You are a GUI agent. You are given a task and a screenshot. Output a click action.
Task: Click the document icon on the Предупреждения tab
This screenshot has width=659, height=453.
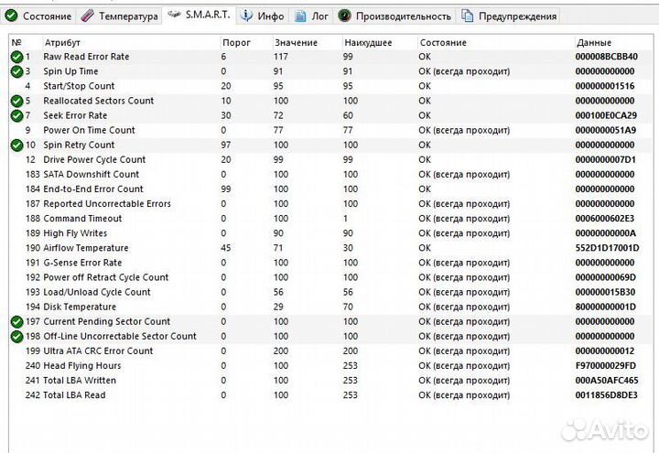click(x=468, y=16)
